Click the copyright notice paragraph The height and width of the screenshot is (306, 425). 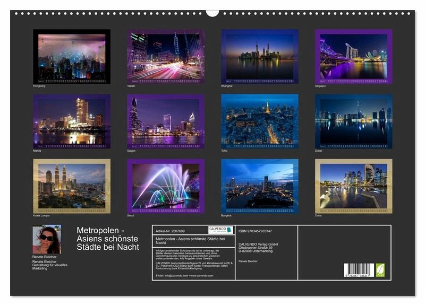[188, 255]
